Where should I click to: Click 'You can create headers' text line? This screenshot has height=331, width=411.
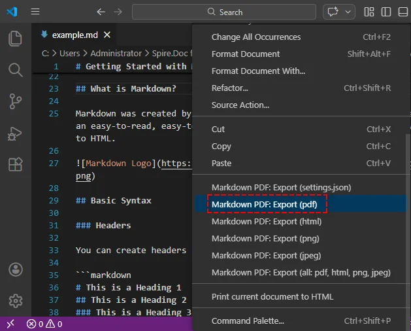coord(131,250)
